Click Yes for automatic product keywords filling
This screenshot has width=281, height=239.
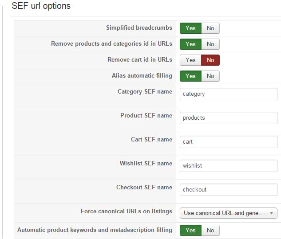(190, 231)
